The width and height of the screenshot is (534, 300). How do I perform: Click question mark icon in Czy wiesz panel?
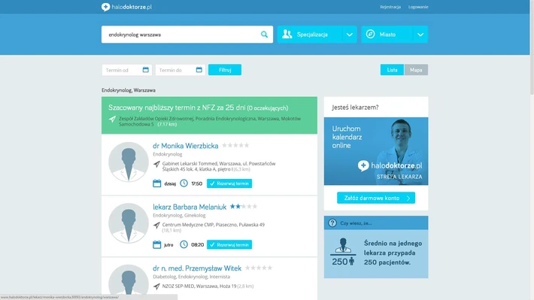tap(332, 223)
